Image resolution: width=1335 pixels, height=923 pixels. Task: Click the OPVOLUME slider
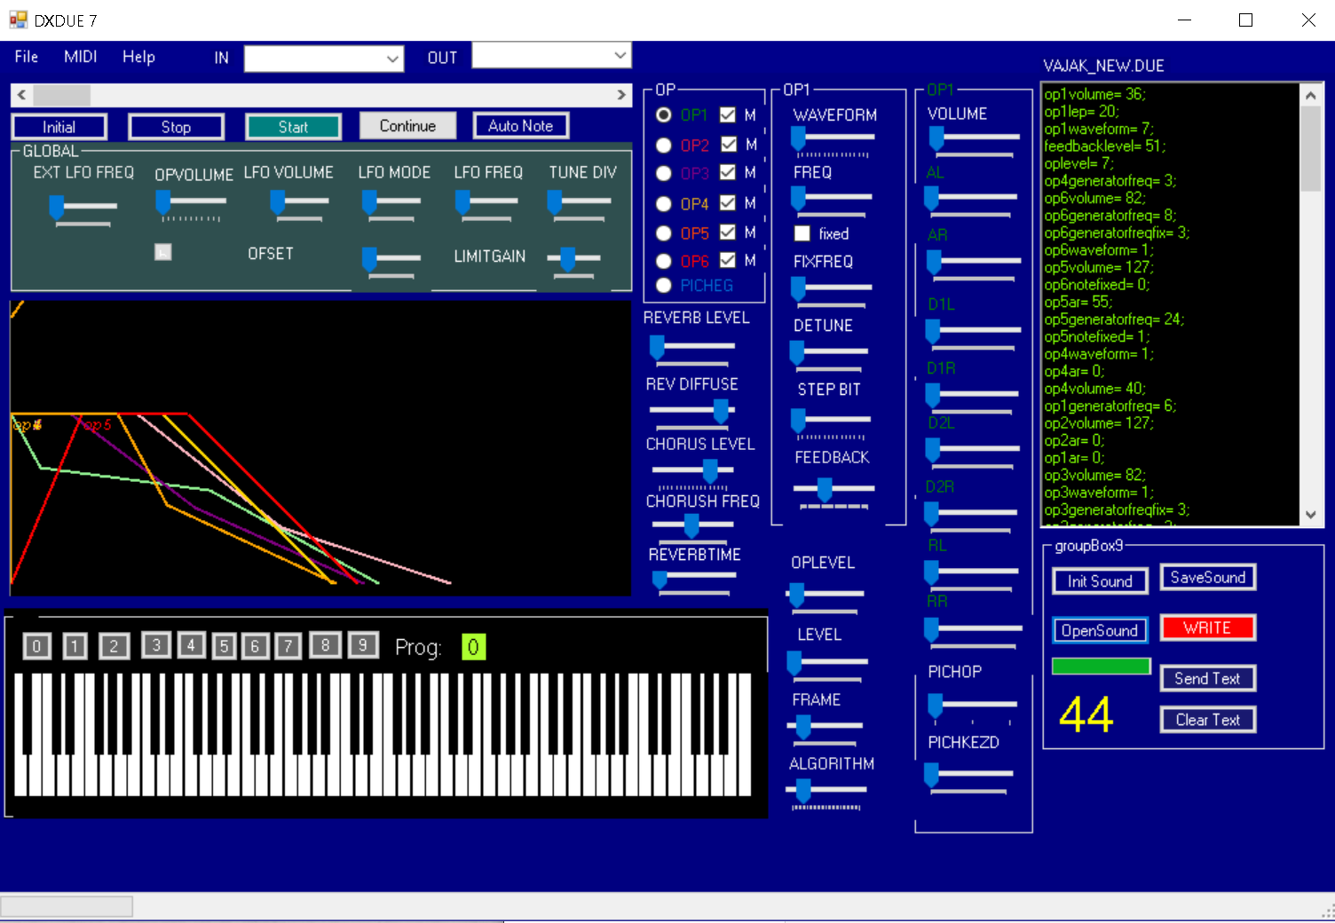click(191, 206)
